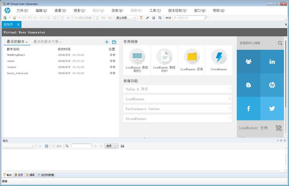This screenshot has height=186, width=289.
Task: Open the 帮助(H) menu
Action: (218, 10)
